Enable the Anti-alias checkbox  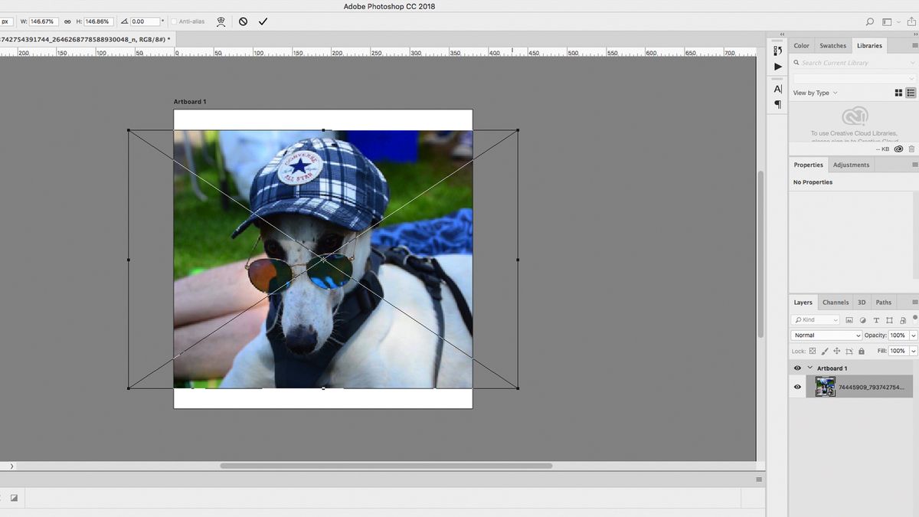[x=173, y=21]
